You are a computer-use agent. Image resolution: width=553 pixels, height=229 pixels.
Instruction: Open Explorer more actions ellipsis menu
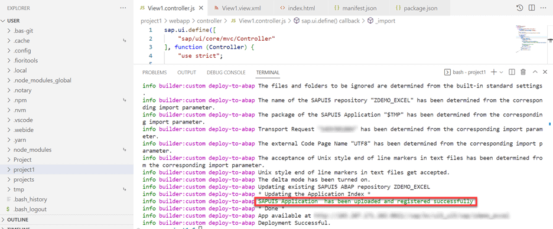tap(123, 8)
